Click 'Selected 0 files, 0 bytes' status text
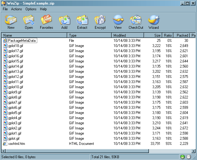Viewport: 197px width, 160px height. tap(18, 157)
